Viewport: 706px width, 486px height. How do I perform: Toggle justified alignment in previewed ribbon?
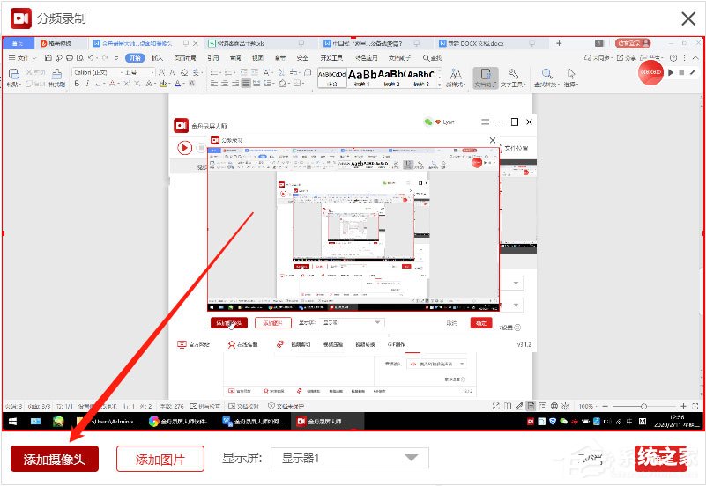246,84
